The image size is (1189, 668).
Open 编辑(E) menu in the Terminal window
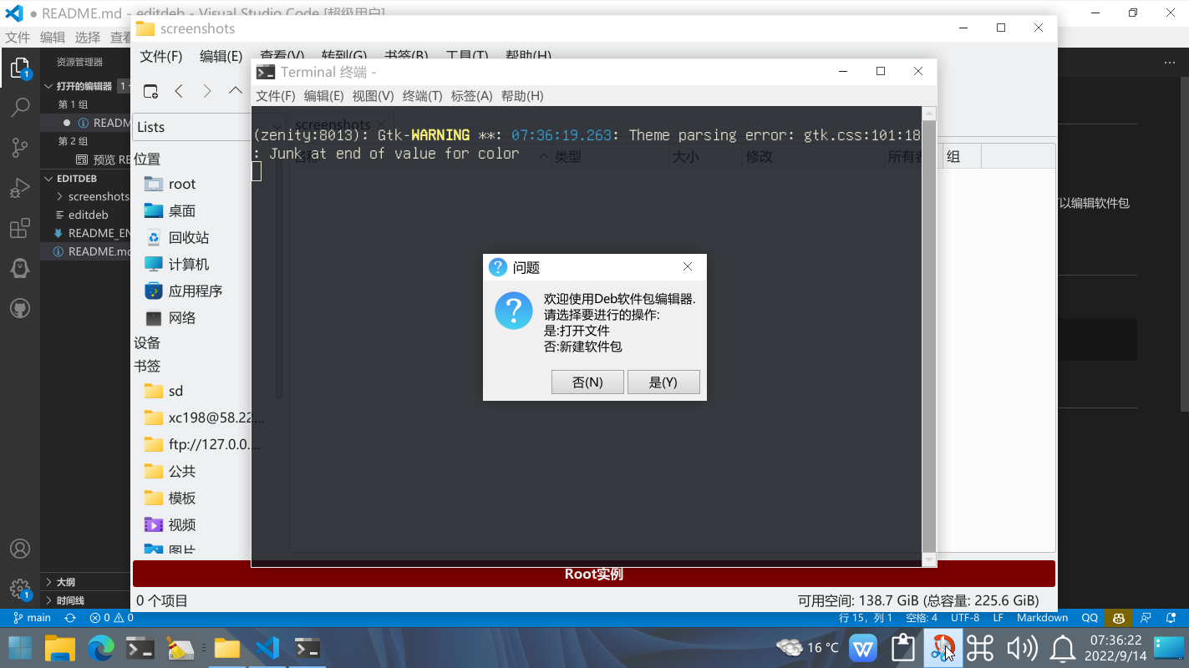tap(324, 96)
